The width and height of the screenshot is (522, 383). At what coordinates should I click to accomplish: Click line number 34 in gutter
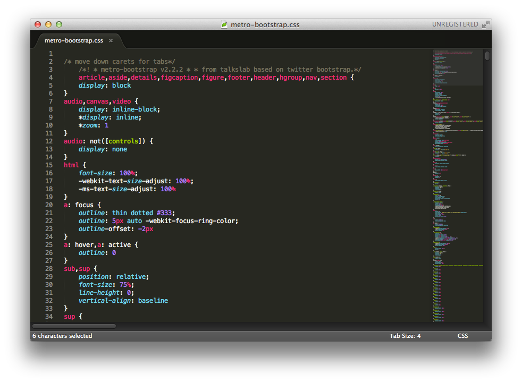coord(49,317)
